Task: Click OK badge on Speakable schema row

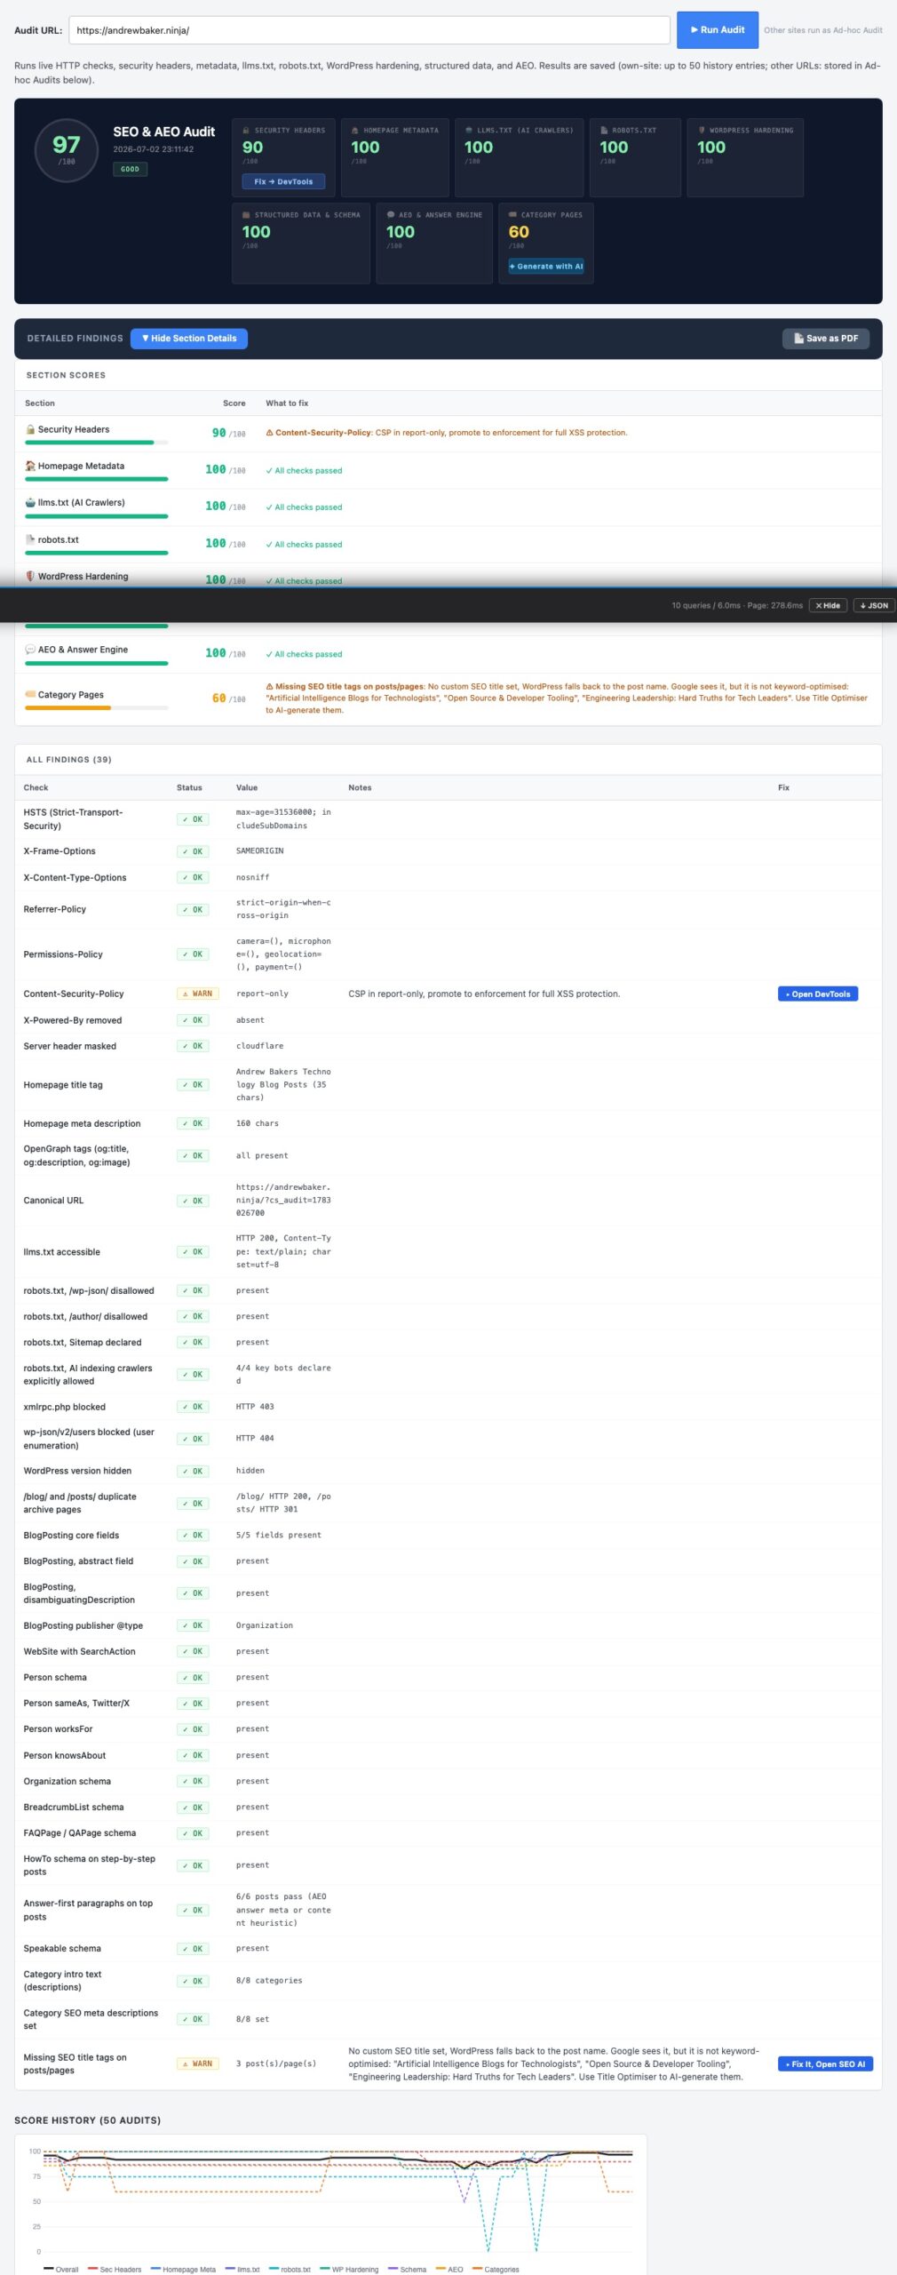Action: [x=193, y=1949]
